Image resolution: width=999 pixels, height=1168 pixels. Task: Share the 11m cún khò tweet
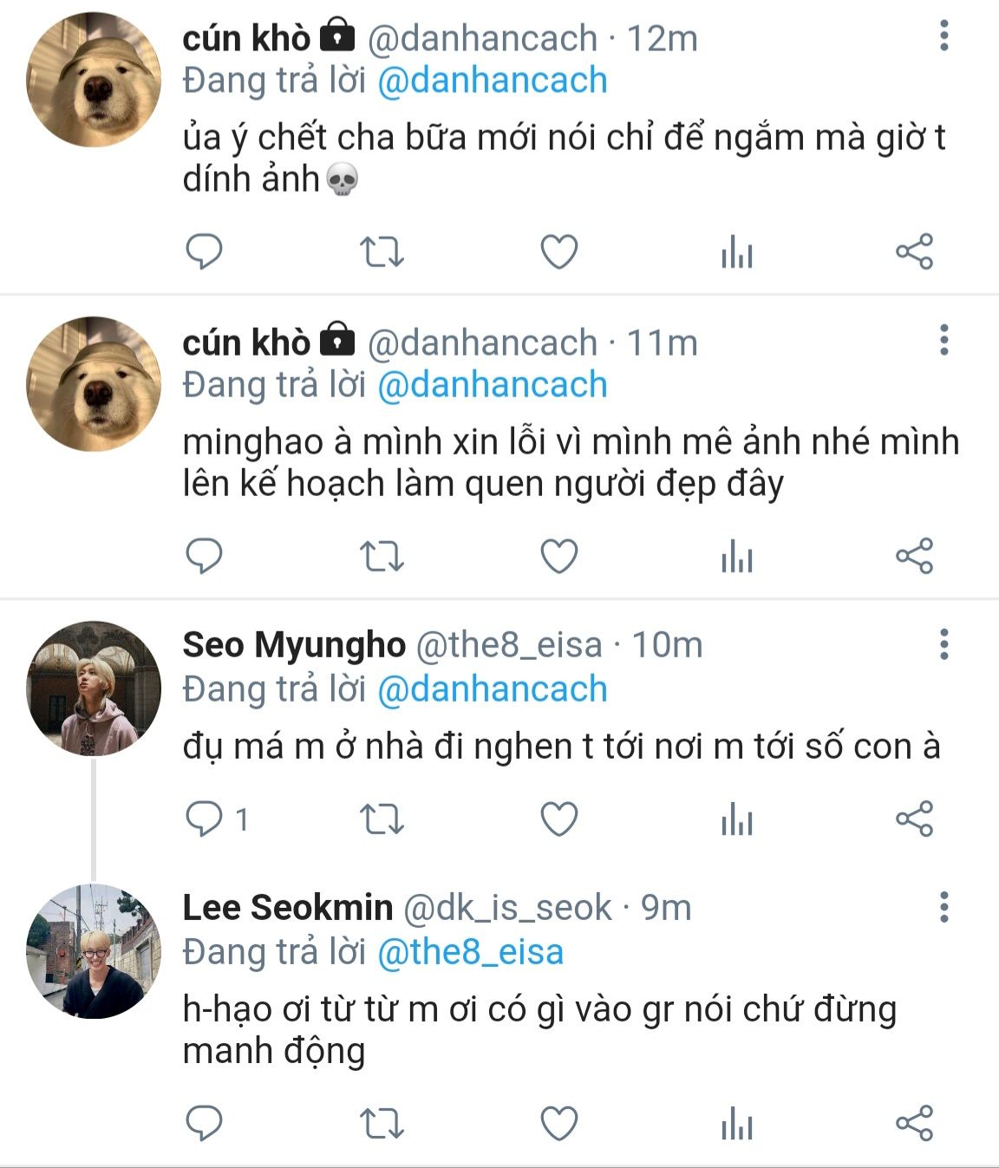point(914,556)
